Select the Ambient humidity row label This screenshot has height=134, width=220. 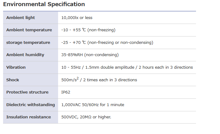click(25, 55)
